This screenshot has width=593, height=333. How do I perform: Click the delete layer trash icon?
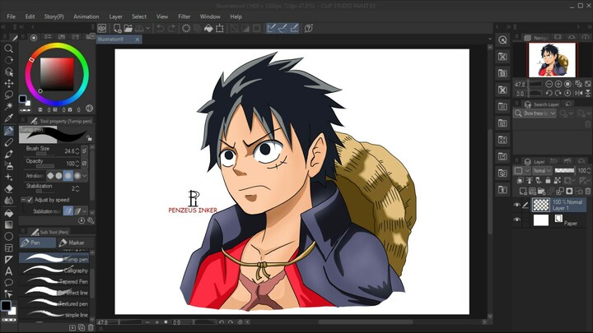click(587, 191)
